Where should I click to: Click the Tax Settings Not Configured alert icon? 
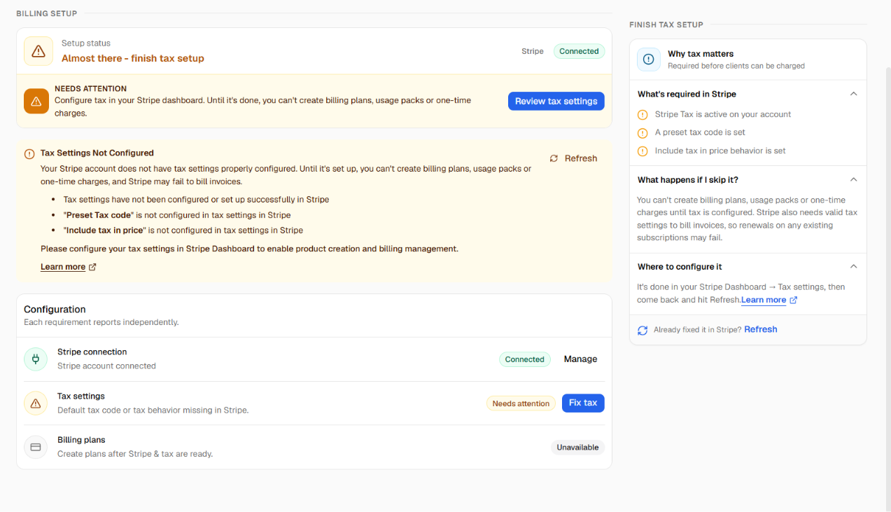click(x=29, y=153)
